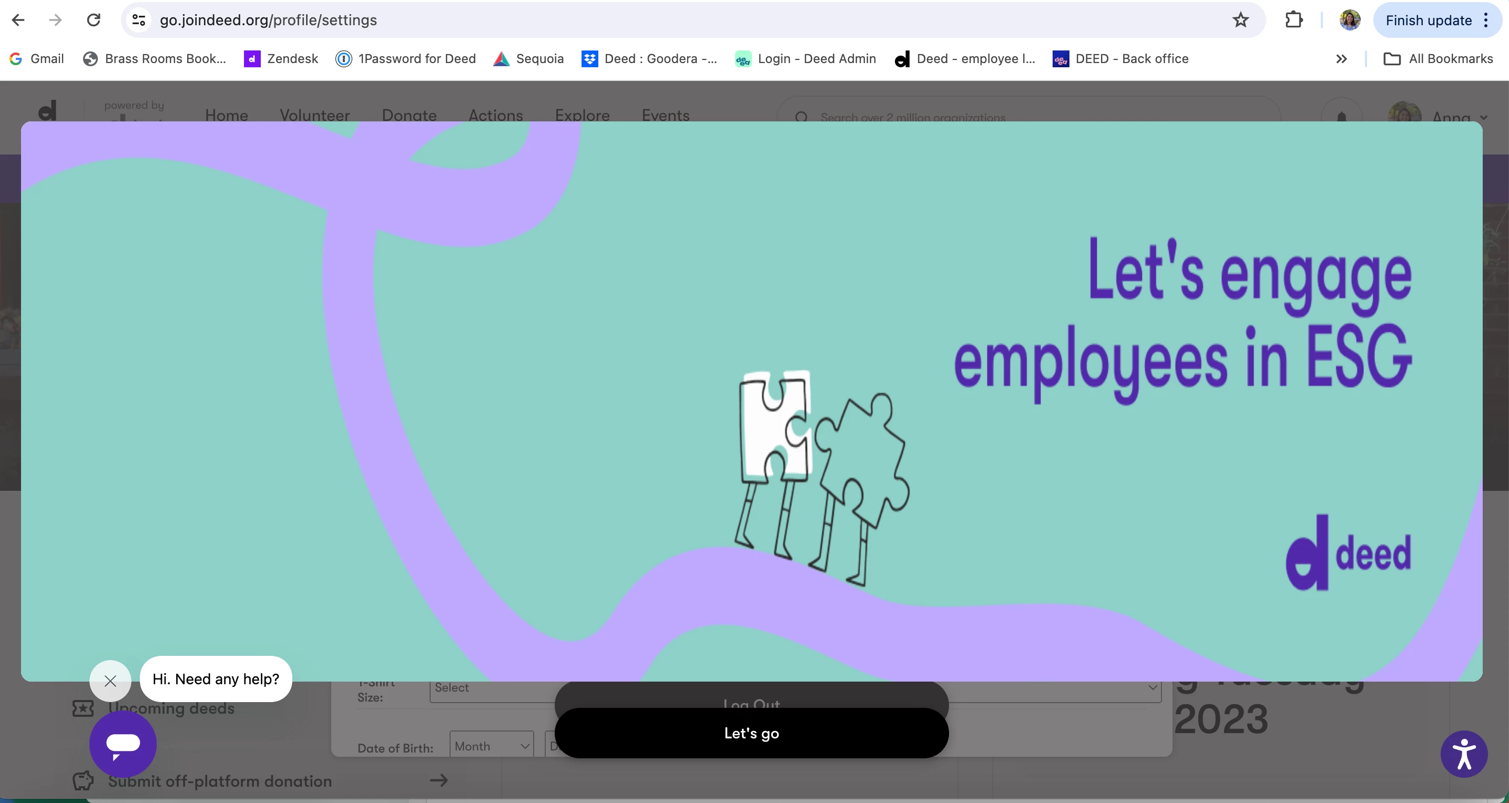Dismiss the Need any help chat bubble
Screen dimensions: 1509x803
[110, 681]
